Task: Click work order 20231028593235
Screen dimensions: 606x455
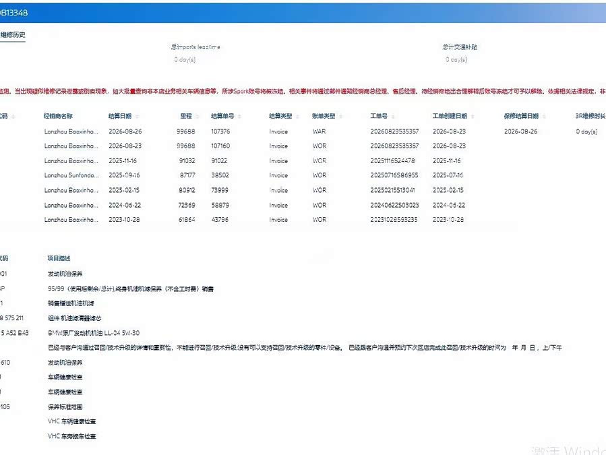Action: click(394, 220)
